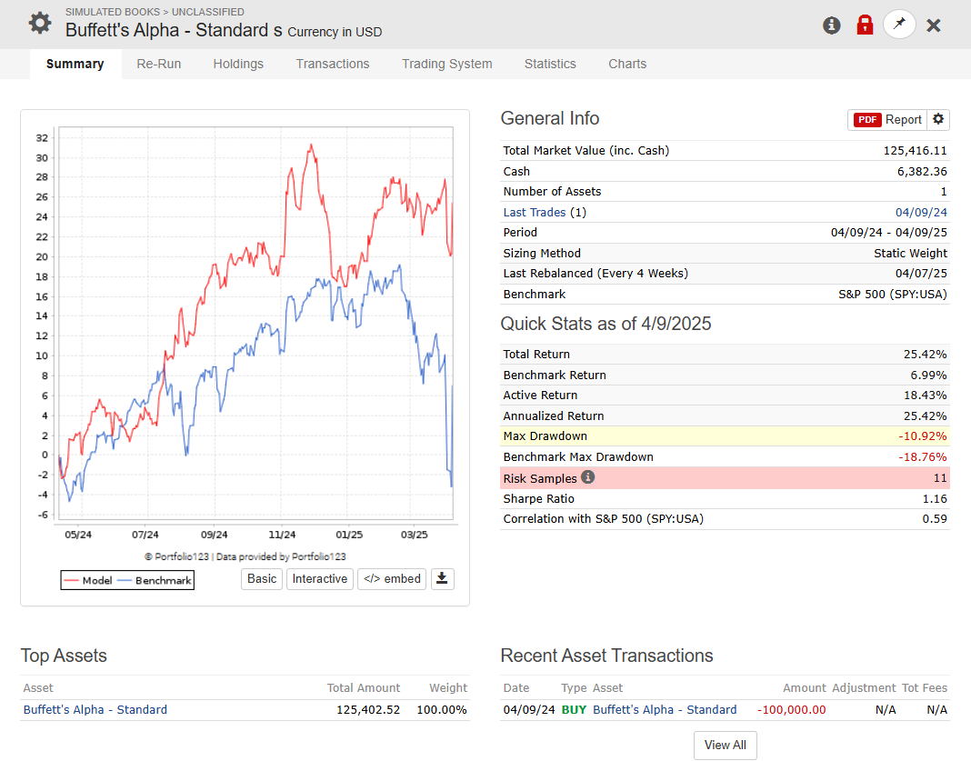Click the 04/09/24 last trade date link

[921, 213]
